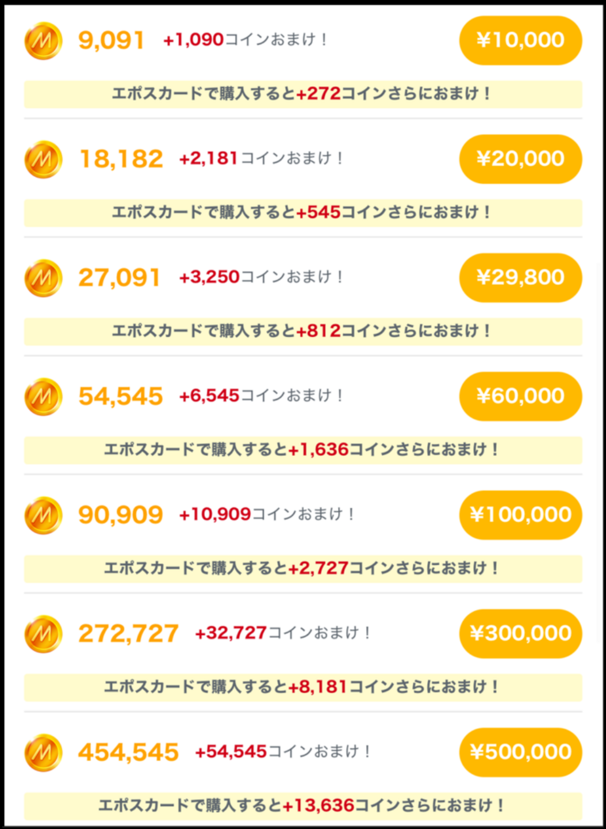
Task: Open the Epos card +1,636 bonus banner
Action: coord(302,450)
